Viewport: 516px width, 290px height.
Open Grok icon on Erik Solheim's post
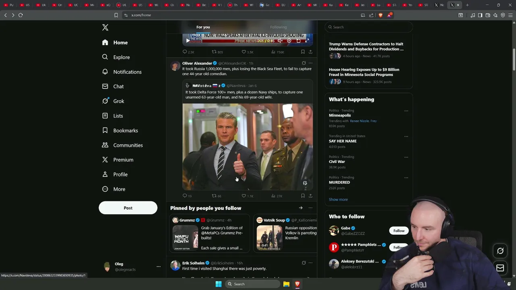[x=304, y=263]
